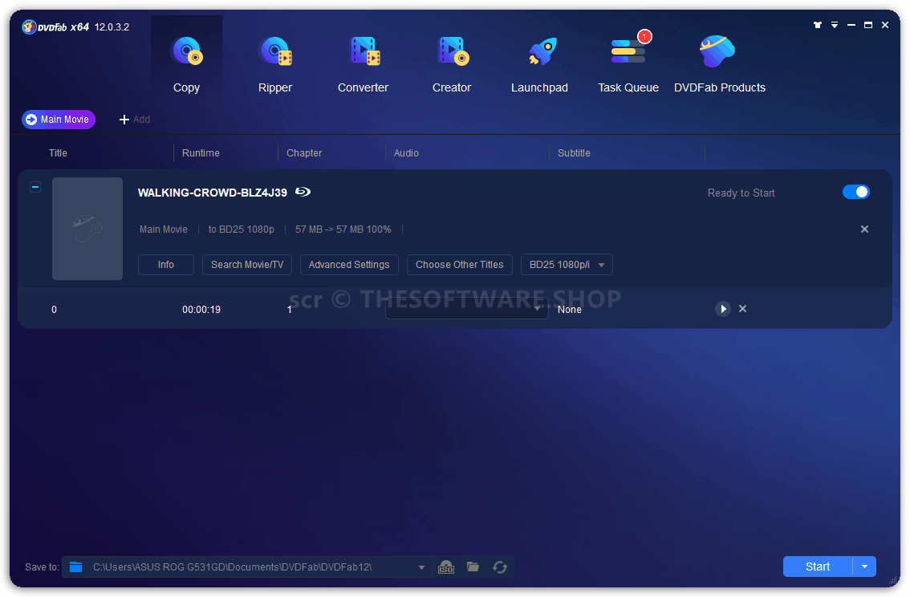Open the Converter module
This screenshot has height=597, width=910.
coord(364,64)
